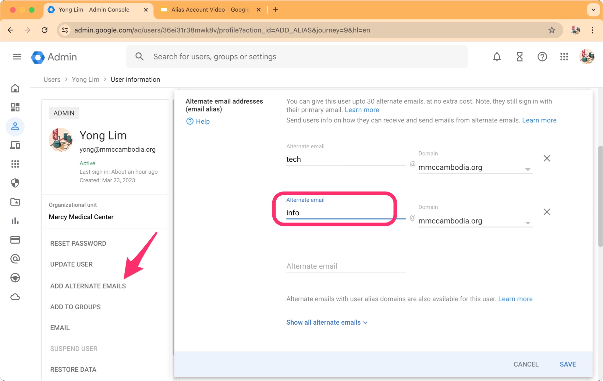Expand Show all alternate emails
The height and width of the screenshot is (381, 603).
[x=327, y=322]
